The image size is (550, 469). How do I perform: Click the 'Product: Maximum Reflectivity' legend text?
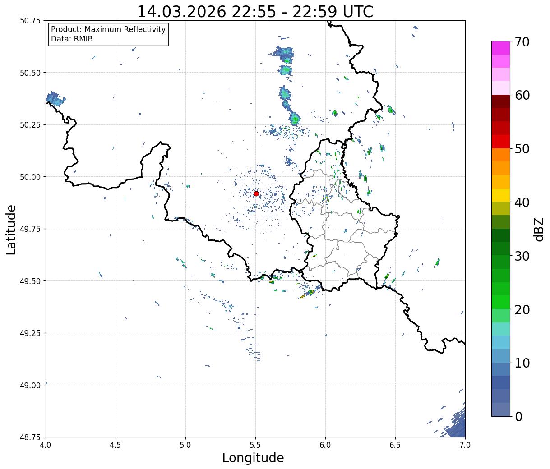(108, 29)
